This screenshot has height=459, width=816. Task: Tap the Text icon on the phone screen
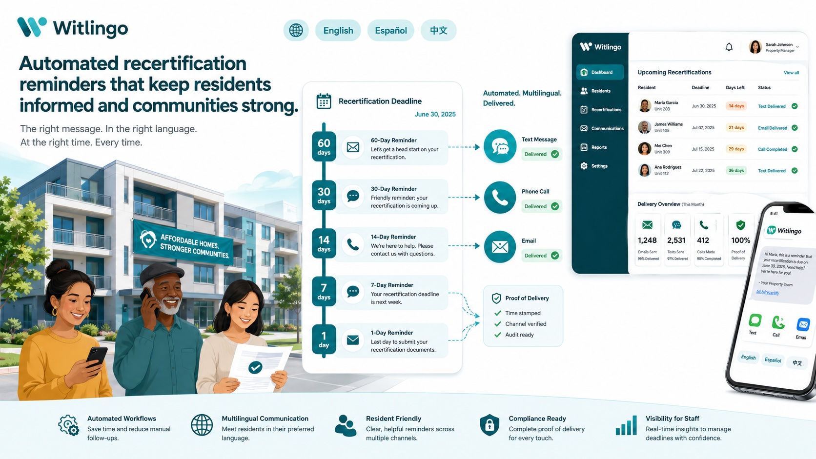pos(755,320)
